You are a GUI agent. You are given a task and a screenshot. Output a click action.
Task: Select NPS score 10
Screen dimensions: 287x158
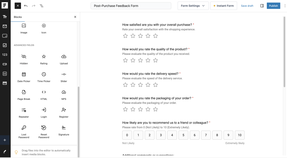pos(240,135)
